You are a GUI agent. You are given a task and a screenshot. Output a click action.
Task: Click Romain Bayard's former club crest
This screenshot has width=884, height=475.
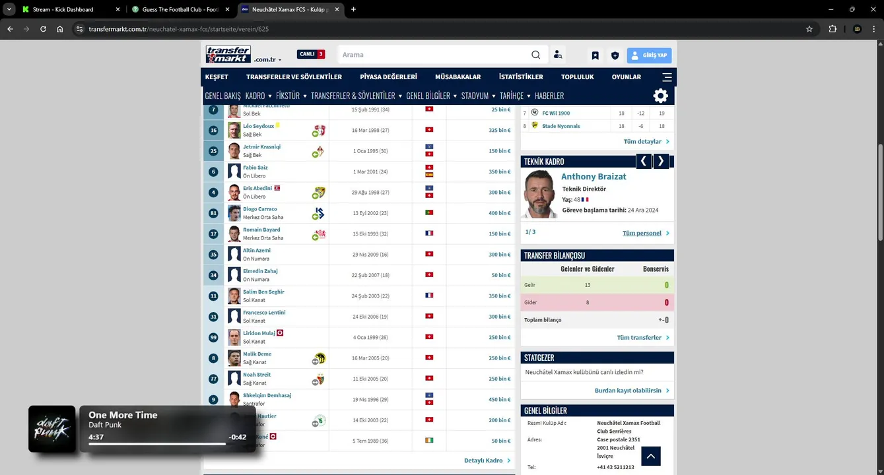(x=319, y=234)
